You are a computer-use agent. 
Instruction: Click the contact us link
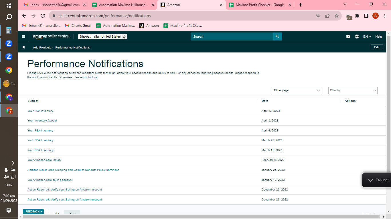click(90, 77)
